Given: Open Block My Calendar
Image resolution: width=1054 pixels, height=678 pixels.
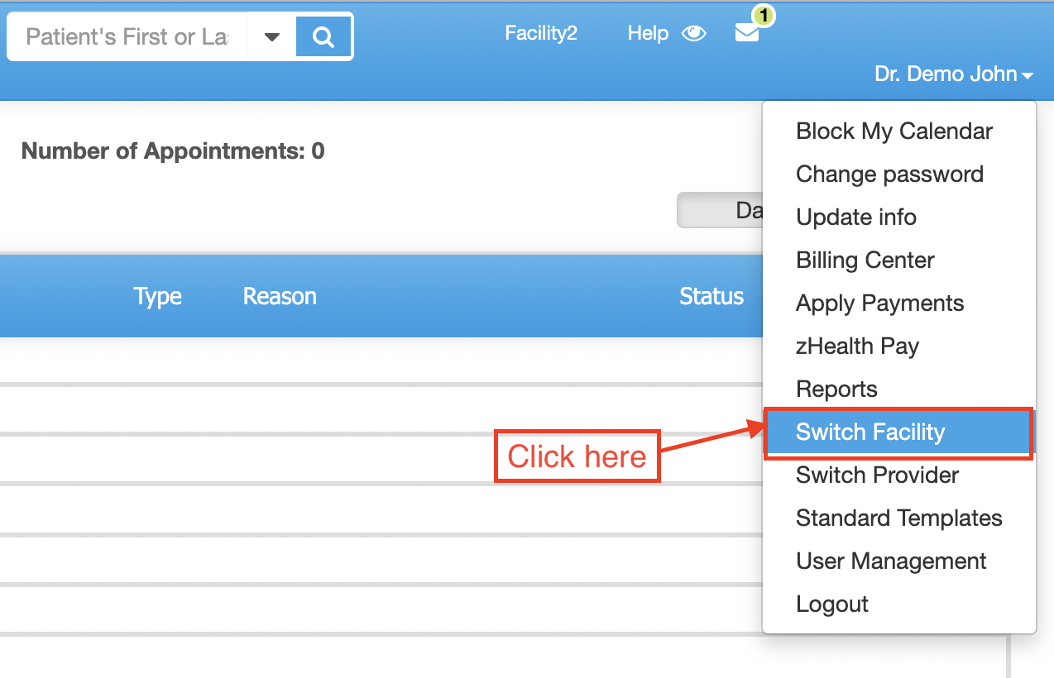Looking at the screenshot, I should [x=894, y=131].
